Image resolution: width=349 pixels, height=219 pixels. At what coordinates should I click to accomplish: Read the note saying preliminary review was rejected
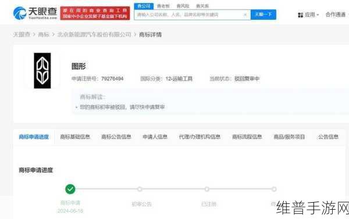pyautogui.click(x=122, y=107)
